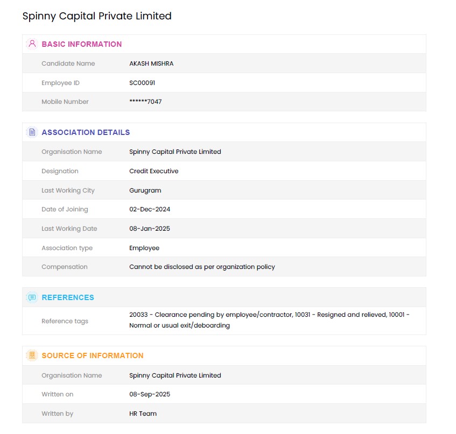Click the written-on date 08-Sep-2025
Image resolution: width=456 pixels, height=434 pixels.
click(x=150, y=394)
